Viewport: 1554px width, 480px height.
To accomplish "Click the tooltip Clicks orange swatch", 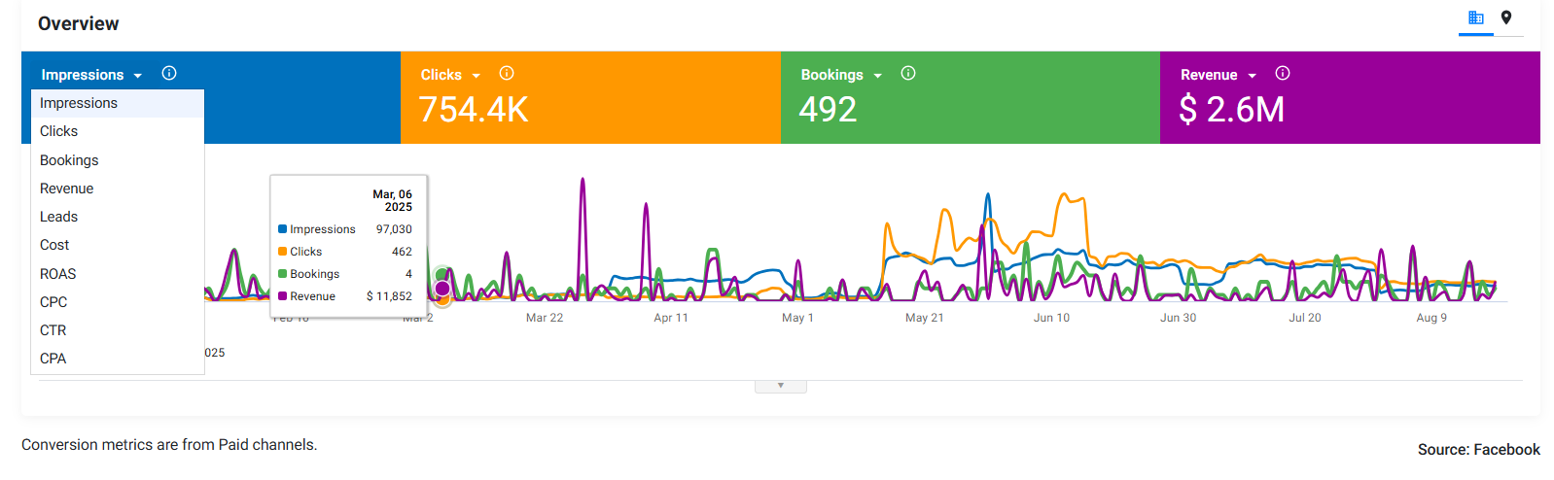I will pos(282,252).
